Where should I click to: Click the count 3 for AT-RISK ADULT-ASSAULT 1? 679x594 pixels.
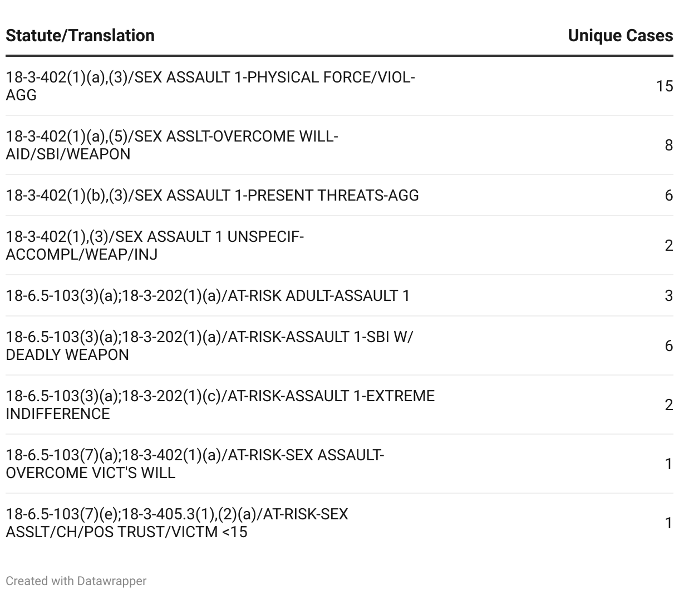click(668, 296)
